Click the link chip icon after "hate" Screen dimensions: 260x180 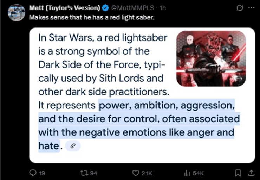pyautogui.click(x=73, y=145)
